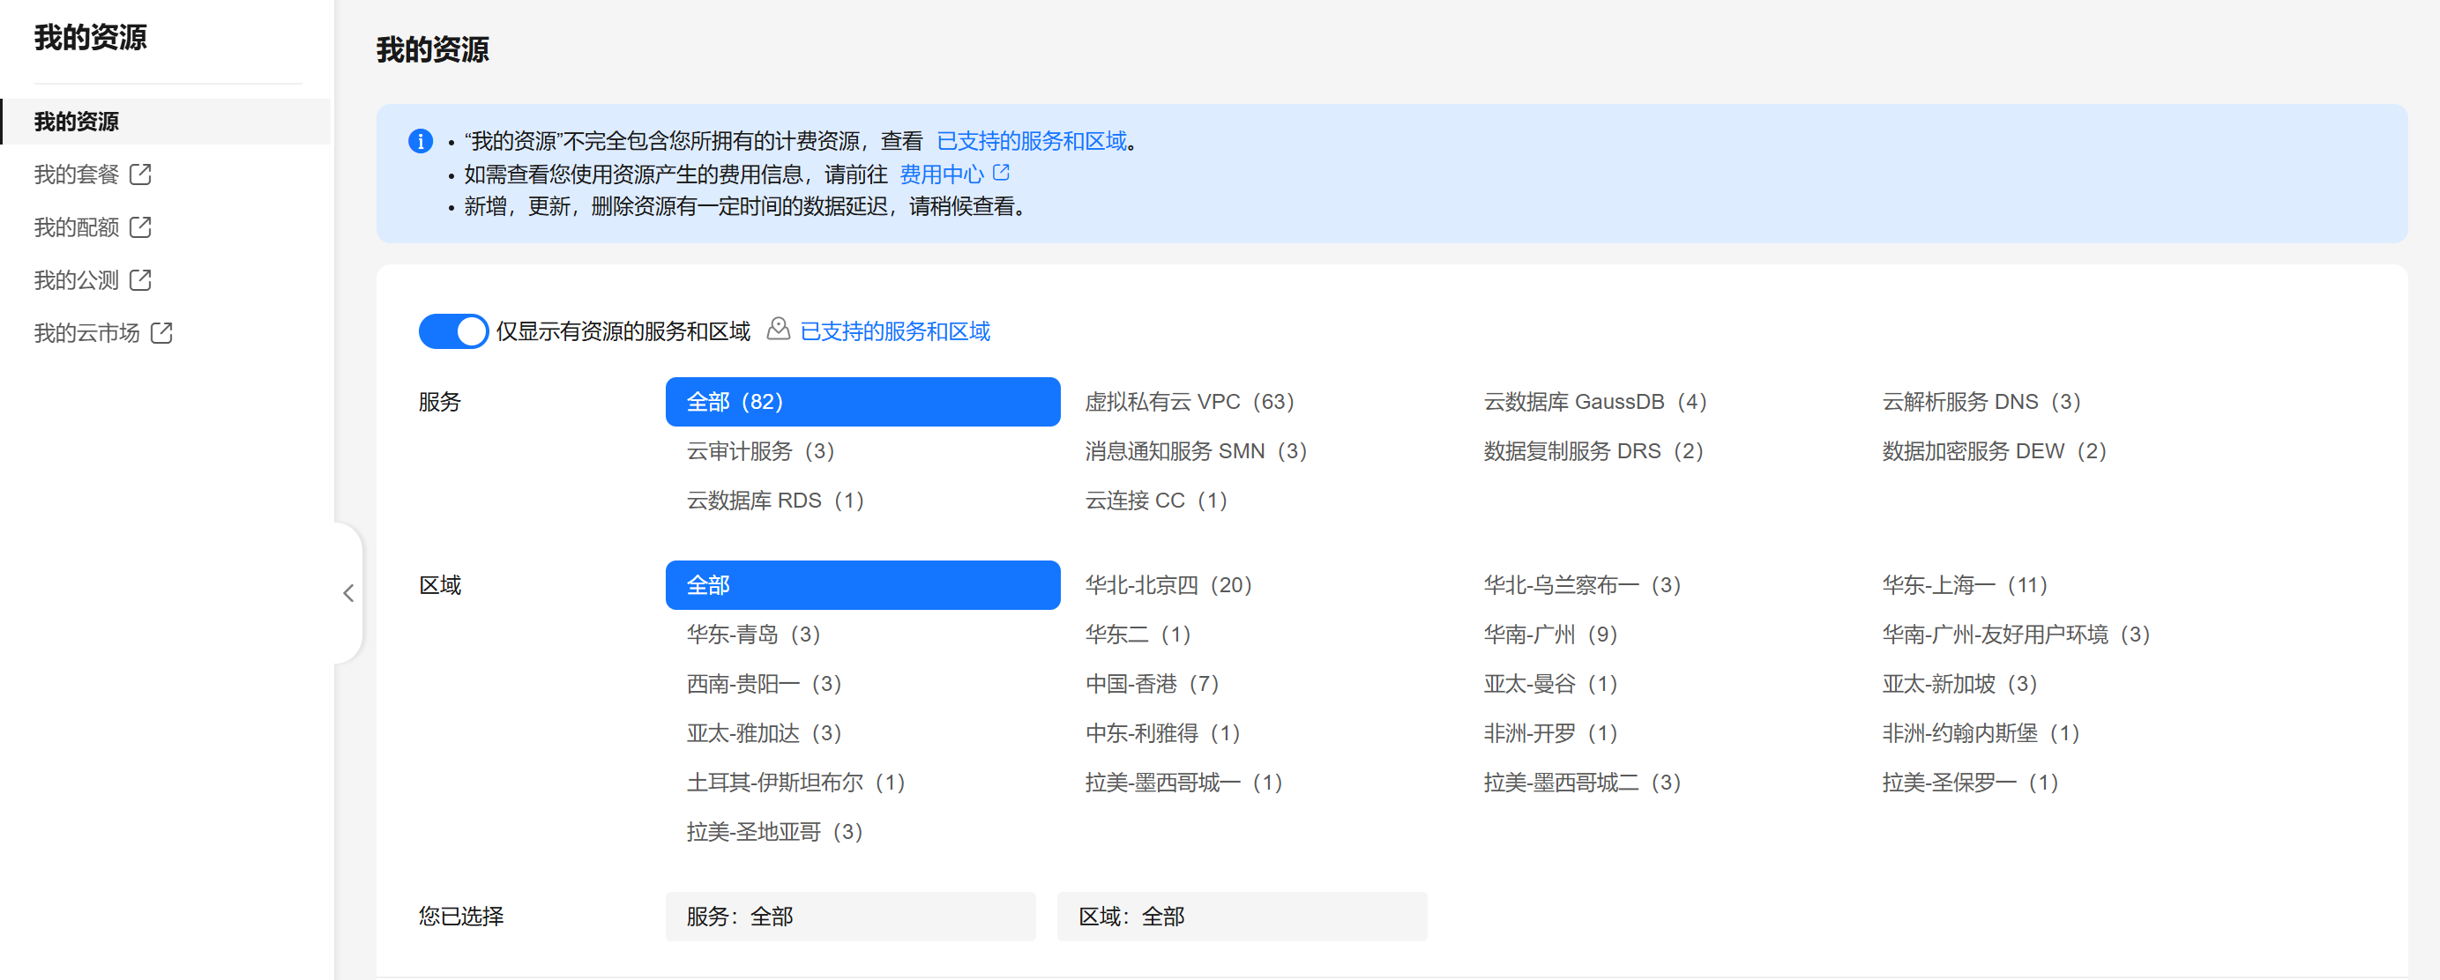Select region 中国-香港 (7)

1151,684
